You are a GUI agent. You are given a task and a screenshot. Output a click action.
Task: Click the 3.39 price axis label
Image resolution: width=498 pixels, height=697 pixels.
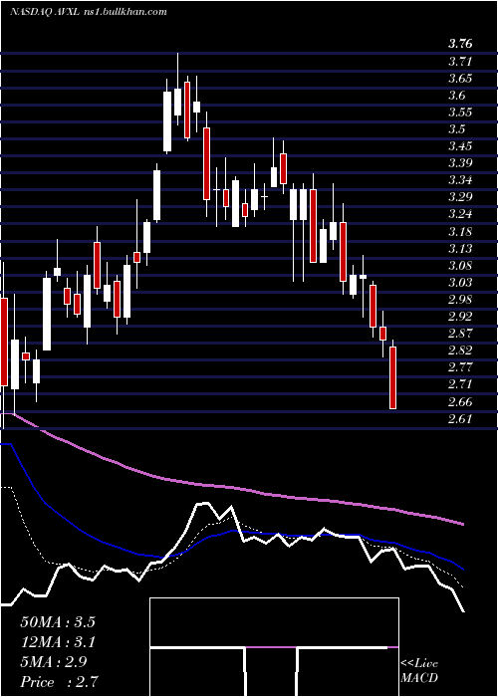460,163
